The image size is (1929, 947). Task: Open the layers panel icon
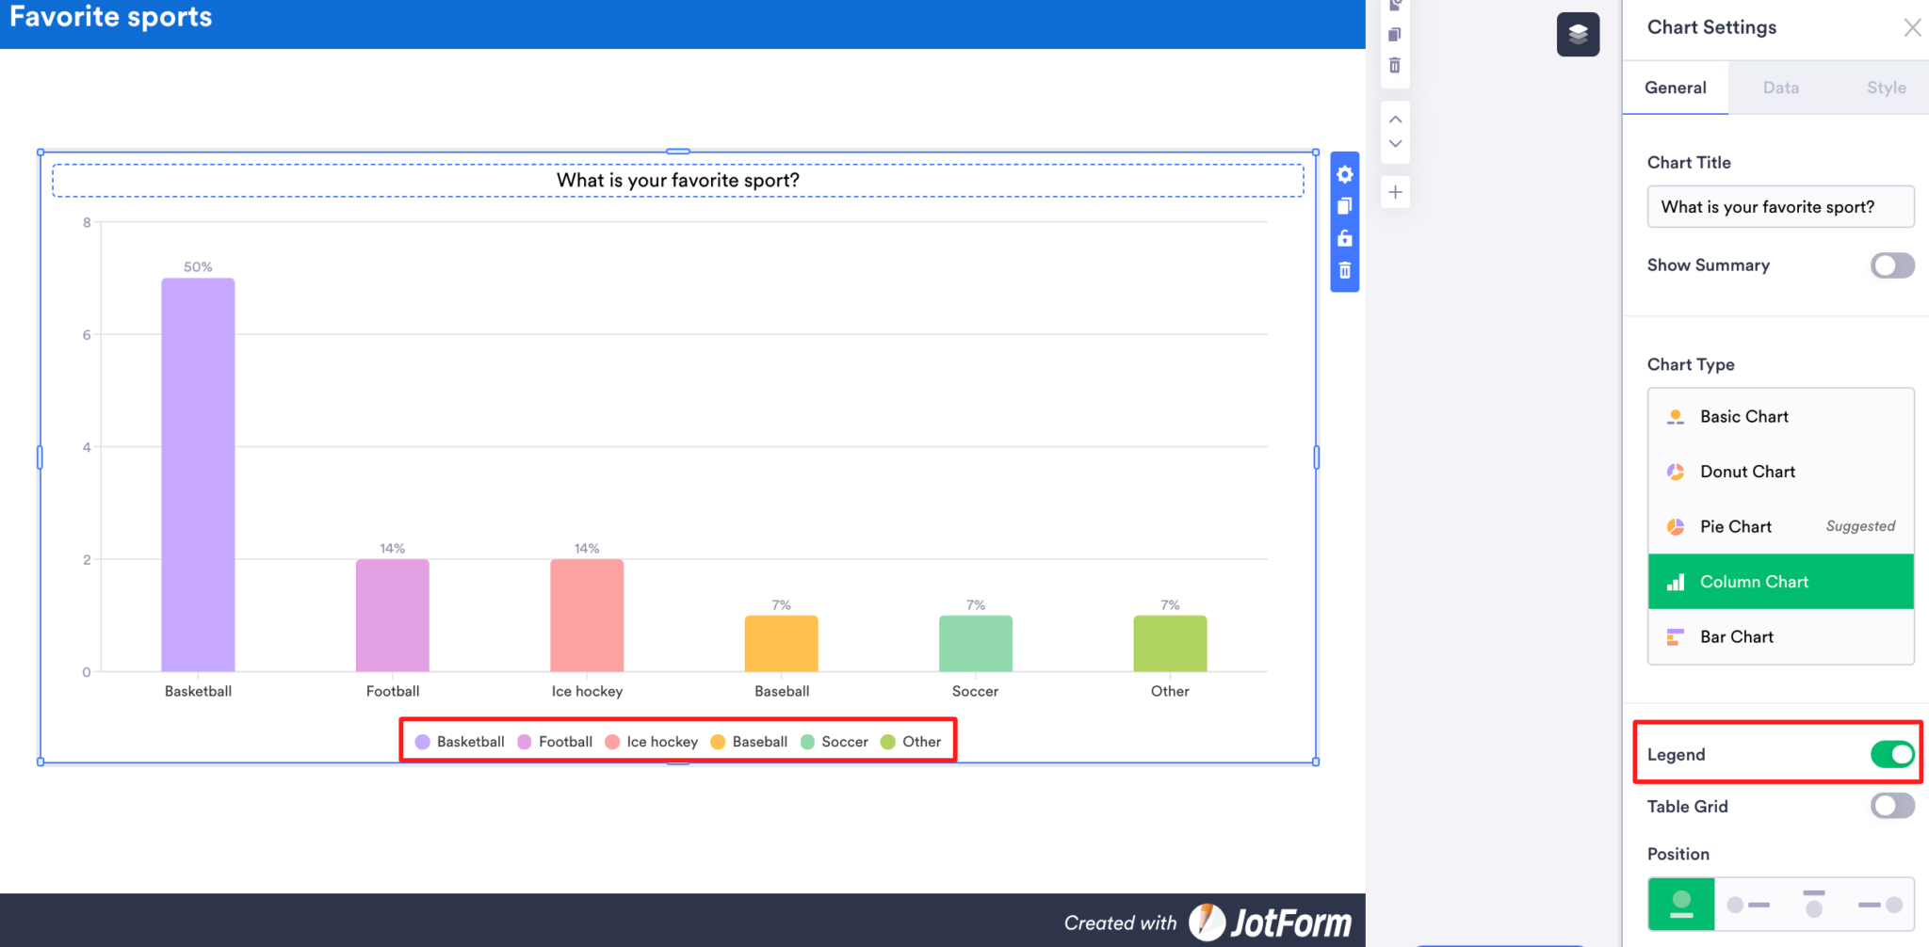tap(1579, 34)
